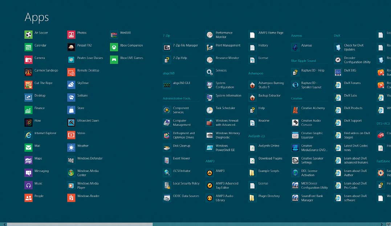
Task: Open the Solitaire cards icon
Action: [x=71, y=97]
